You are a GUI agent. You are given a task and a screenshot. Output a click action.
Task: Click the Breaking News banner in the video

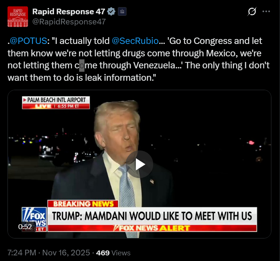(83, 204)
